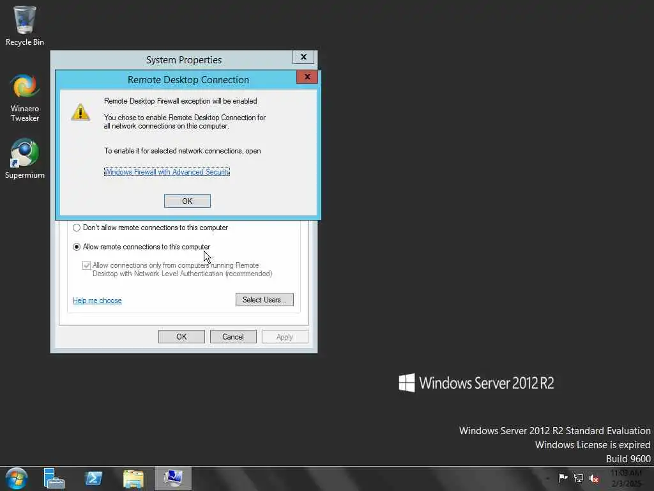
Task: Click text "Remote Desktop Firewall exception will be enabled"
Action: point(181,101)
